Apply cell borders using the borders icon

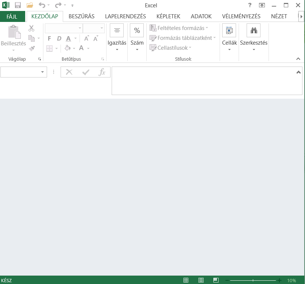click(49, 48)
